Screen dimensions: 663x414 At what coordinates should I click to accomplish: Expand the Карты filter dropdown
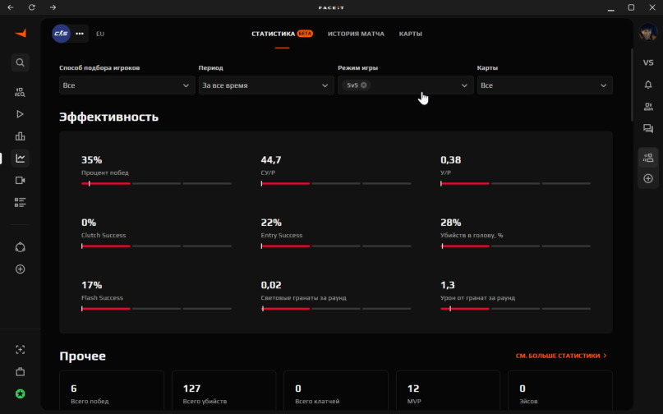(x=544, y=85)
